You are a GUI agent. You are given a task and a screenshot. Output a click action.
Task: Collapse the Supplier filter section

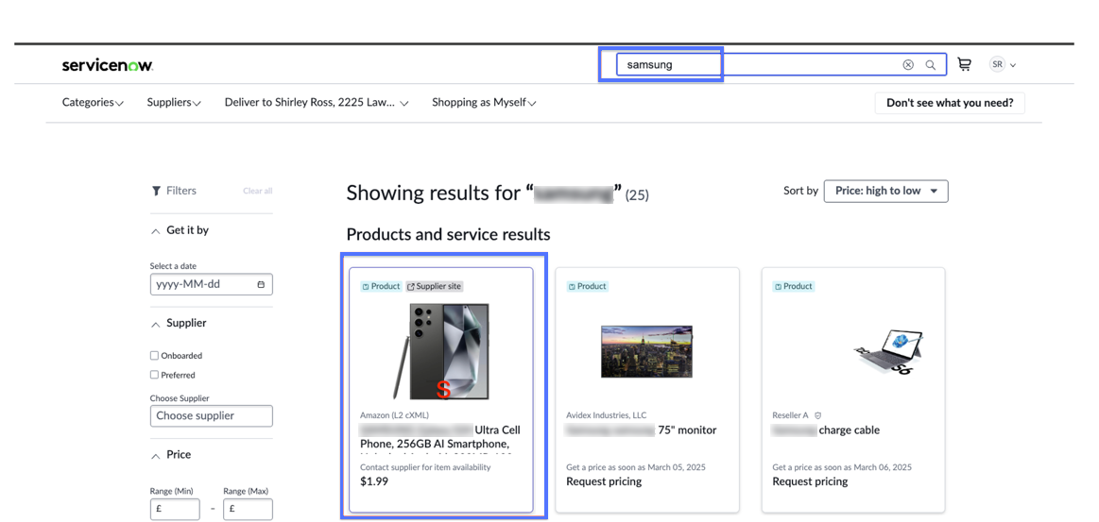pyautogui.click(x=156, y=324)
